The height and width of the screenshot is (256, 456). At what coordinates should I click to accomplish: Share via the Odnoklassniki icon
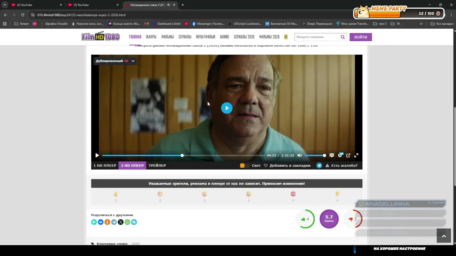click(107, 222)
